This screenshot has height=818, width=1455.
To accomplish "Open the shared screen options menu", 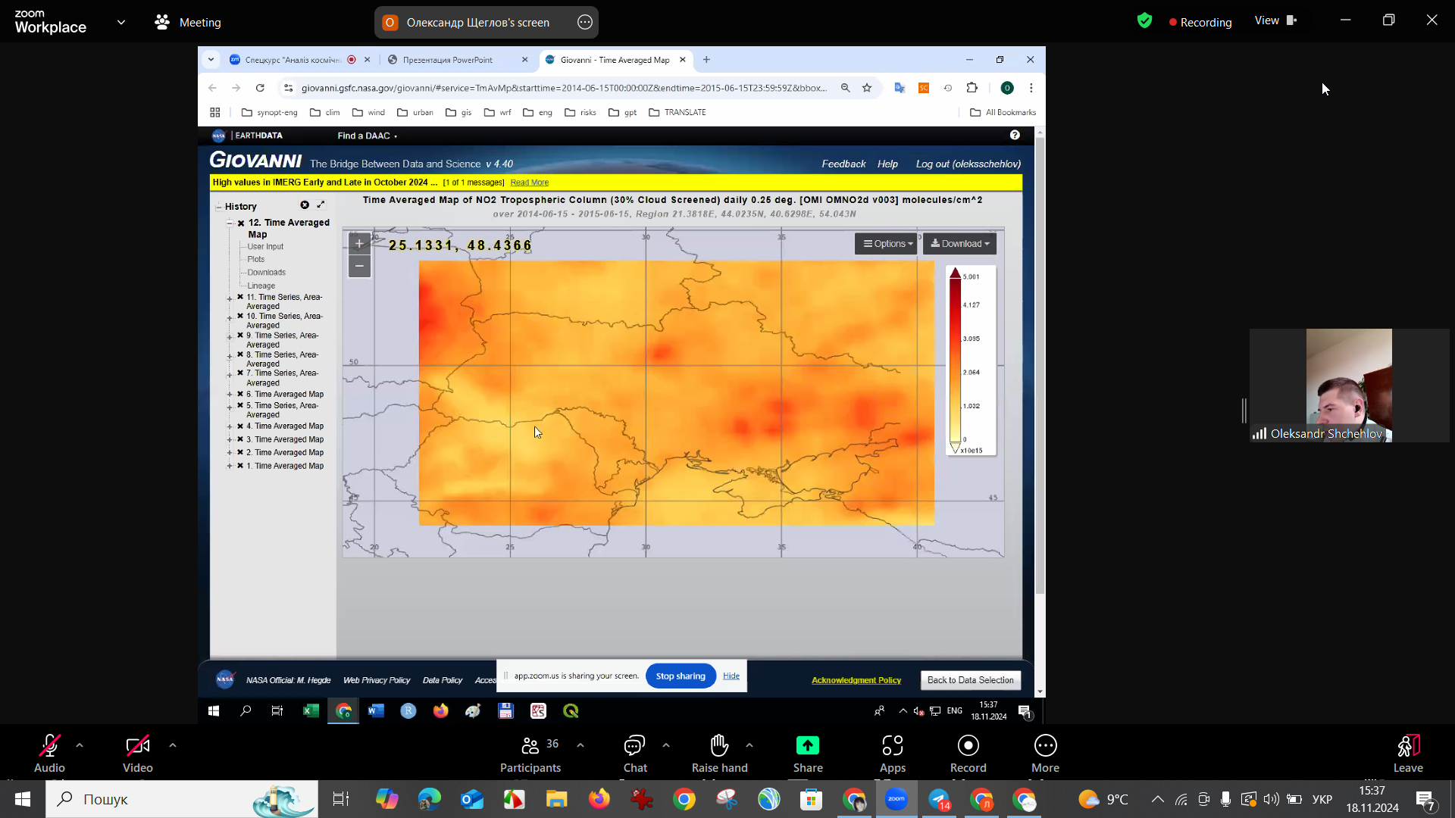I will [585, 22].
